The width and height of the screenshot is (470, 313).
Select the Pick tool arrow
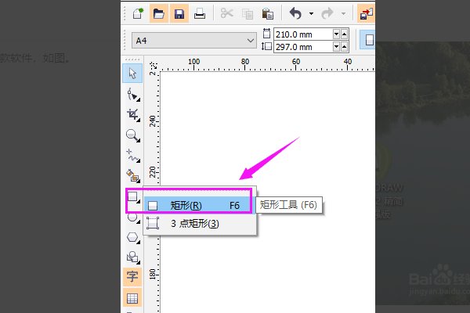[132, 74]
